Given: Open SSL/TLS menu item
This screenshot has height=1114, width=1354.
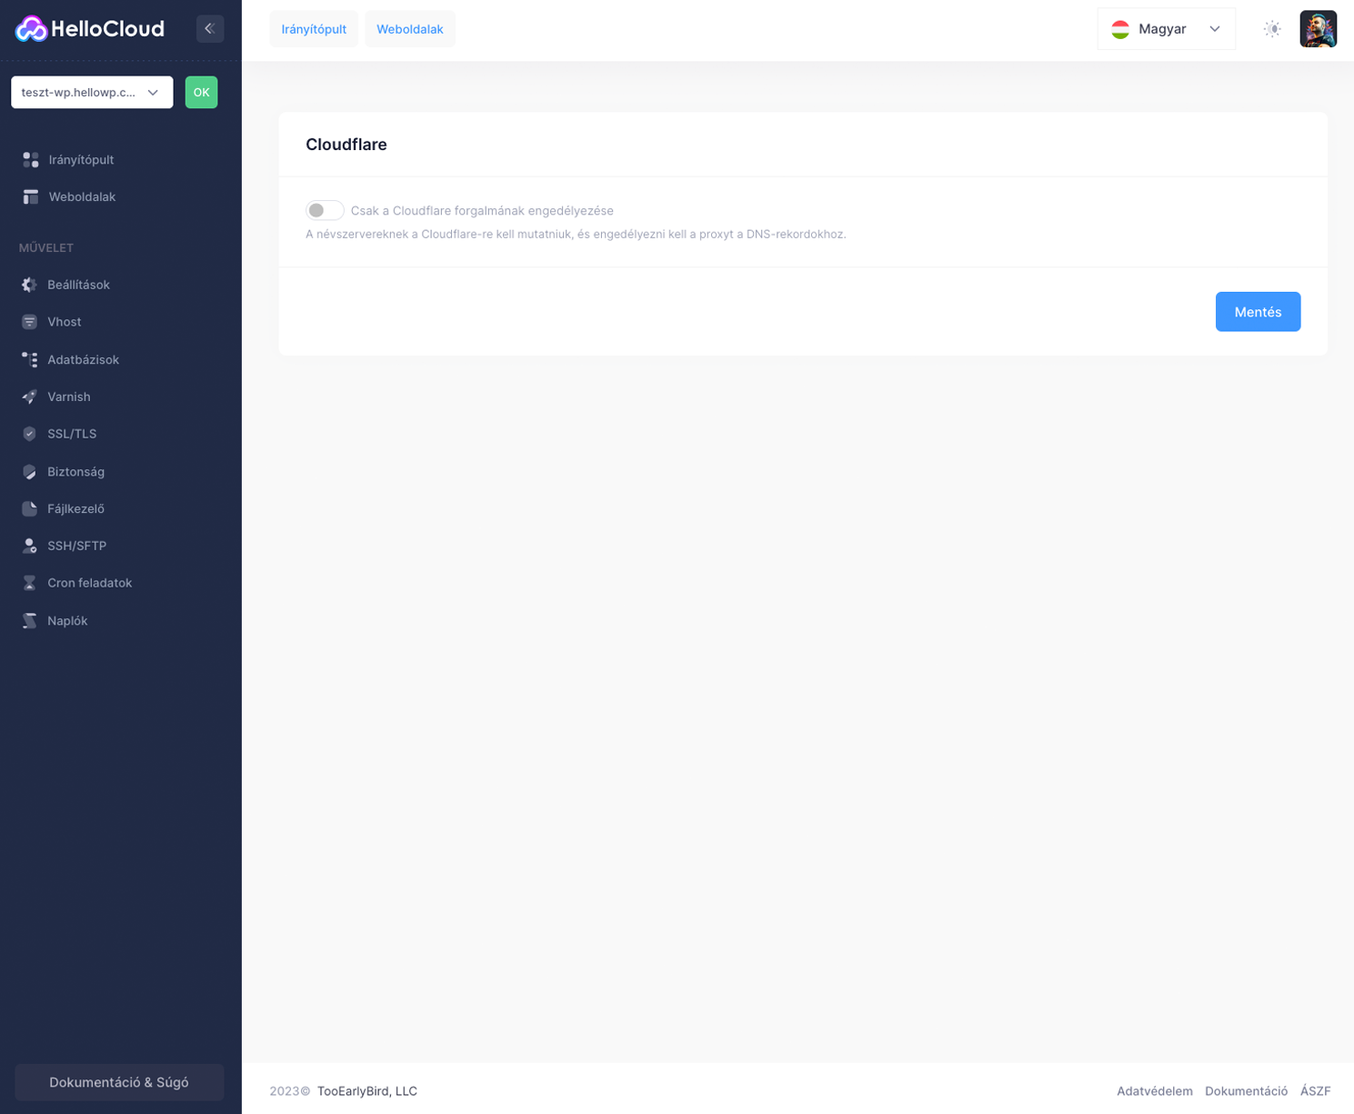Looking at the screenshot, I should pos(72,434).
